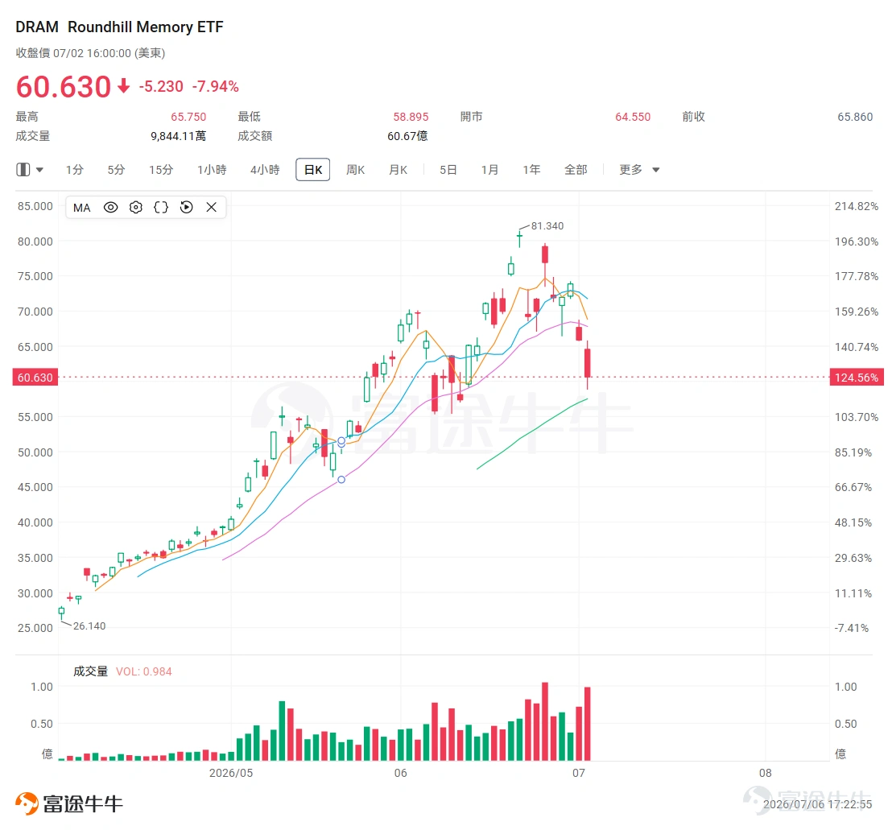The height and width of the screenshot is (830, 888).
Task: Click the Futu bull logo icon
Action: tap(27, 803)
